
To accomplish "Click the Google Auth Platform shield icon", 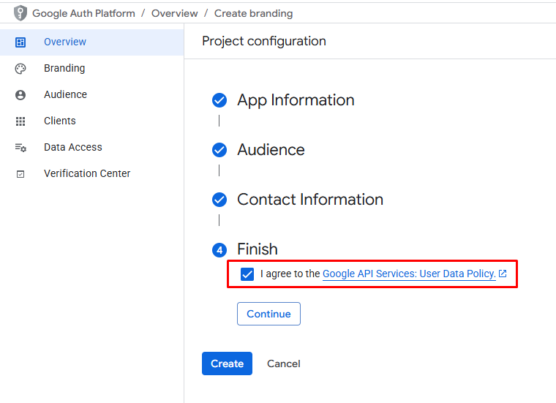I will pos(20,13).
